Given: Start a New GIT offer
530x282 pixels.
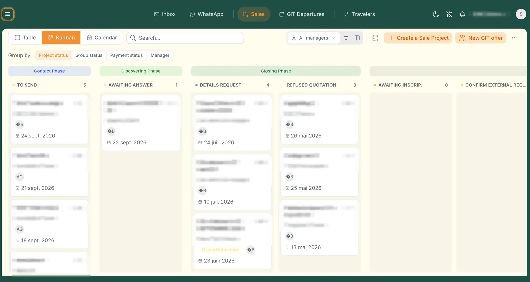Looking at the screenshot, I should pyautogui.click(x=481, y=38).
